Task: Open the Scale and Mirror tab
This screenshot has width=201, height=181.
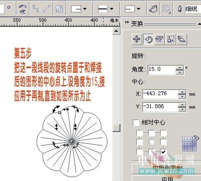Action: click(x=159, y=39)
